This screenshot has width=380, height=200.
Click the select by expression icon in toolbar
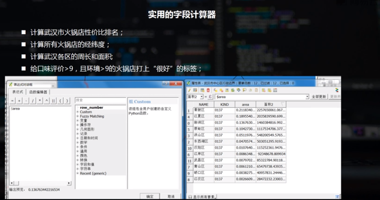point(215,90)
